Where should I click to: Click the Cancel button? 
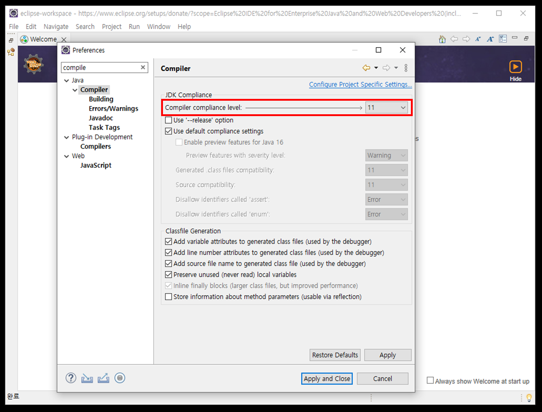tap(382, 379)
